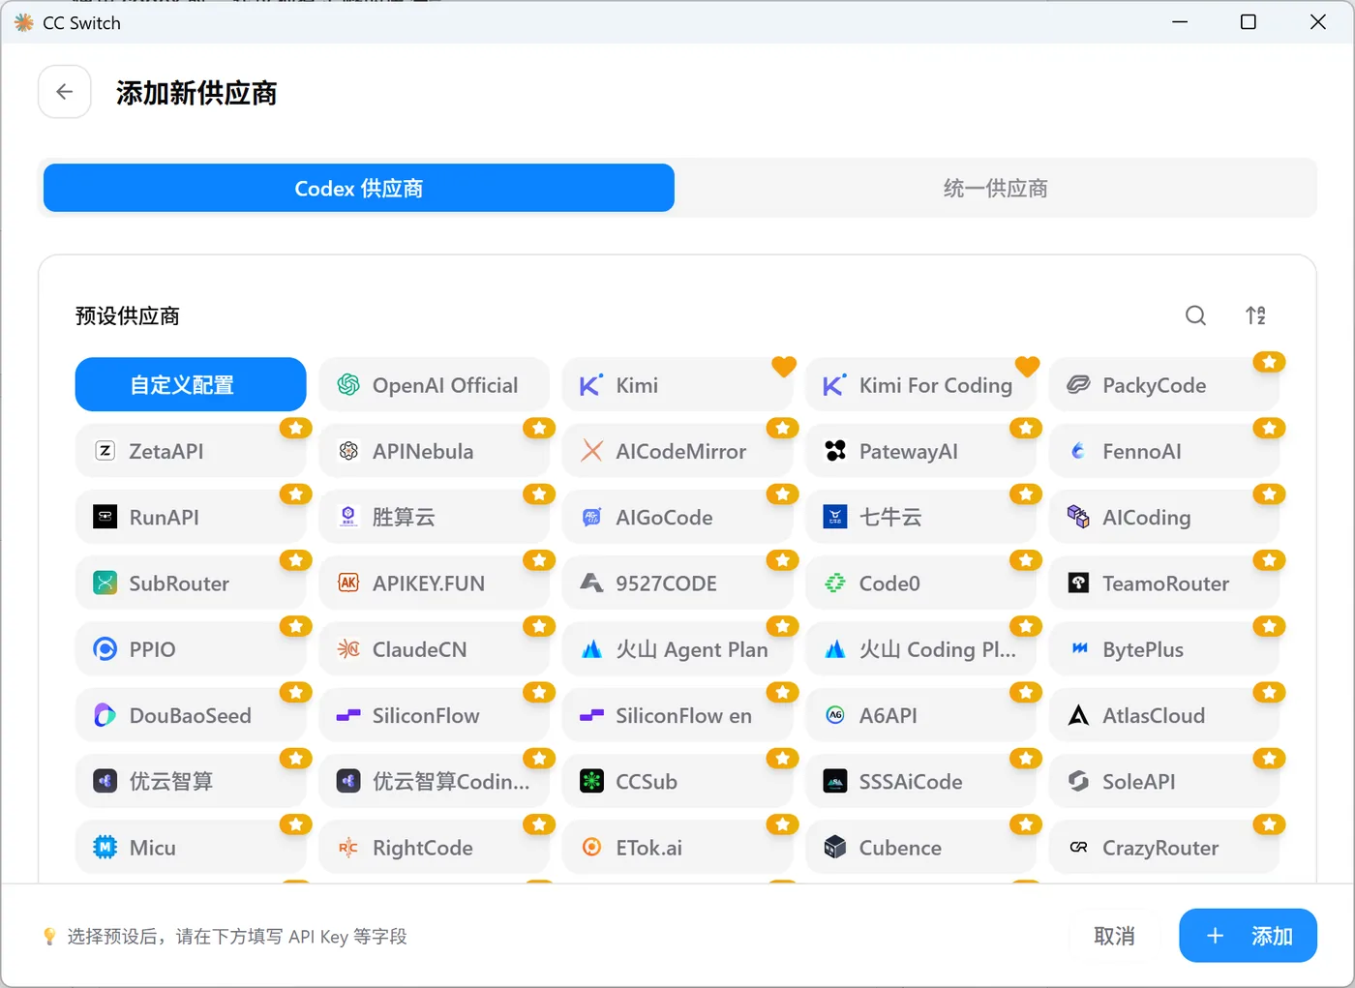Select the 胜算云 preset
The height and width of the screenshot is (988, 1355).
(434, 517)
